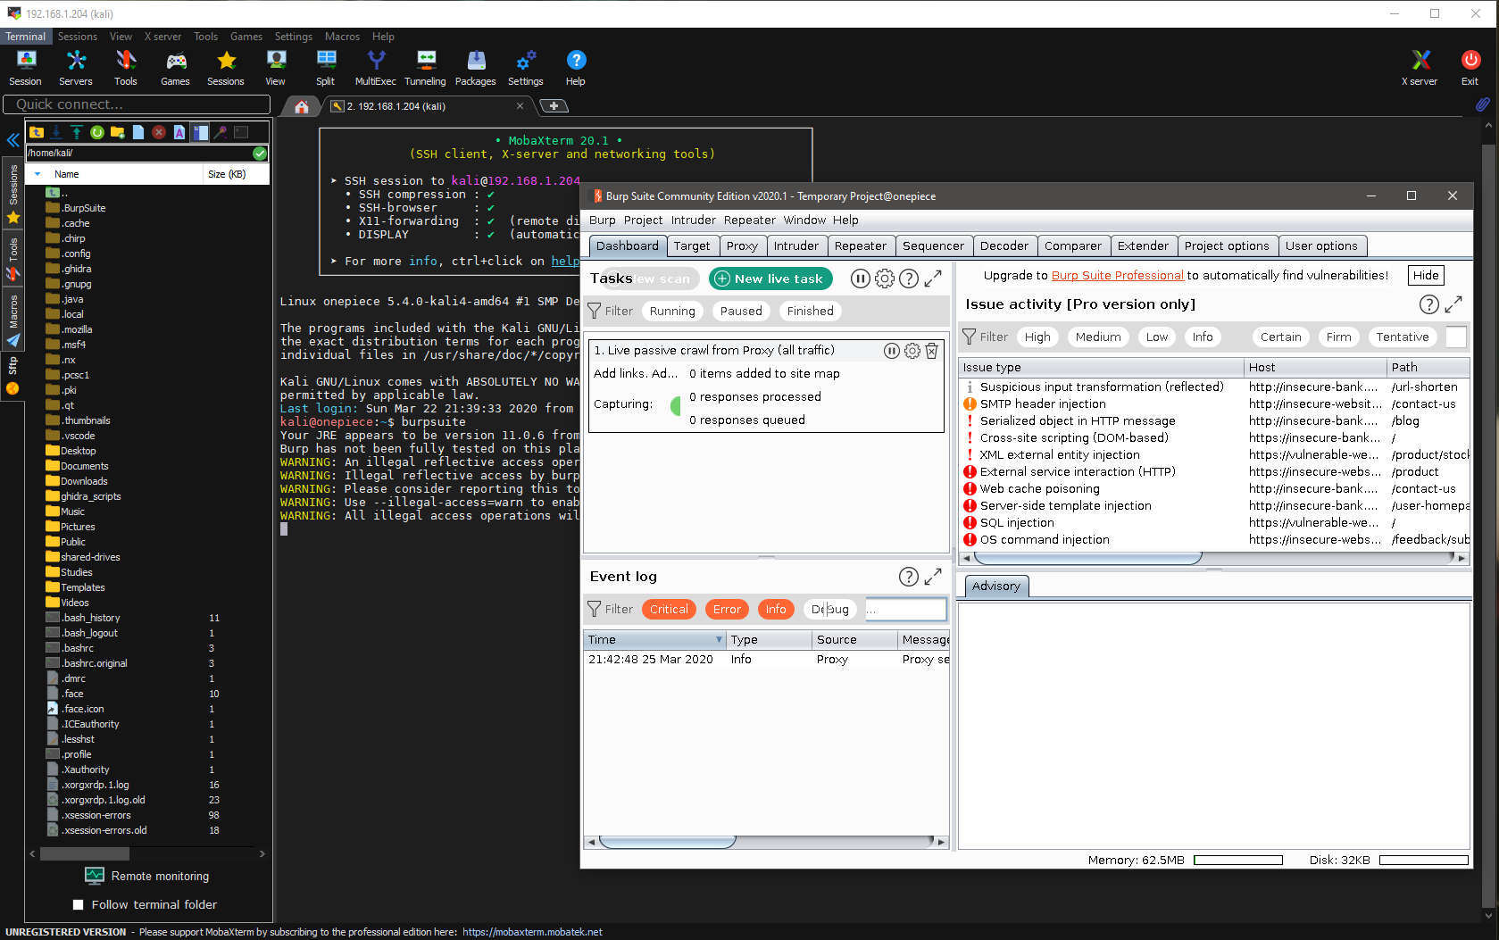
Task: Click the Name column sort arrow
Action: [x=37, y=174]
